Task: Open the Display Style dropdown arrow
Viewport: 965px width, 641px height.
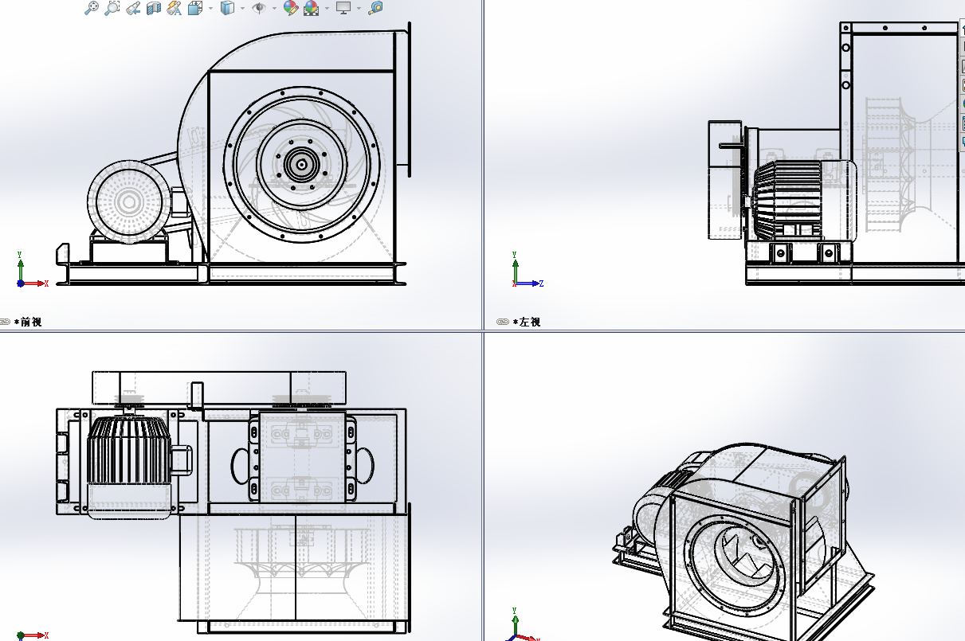Action: pyautogui.click(x=242, y=9)
